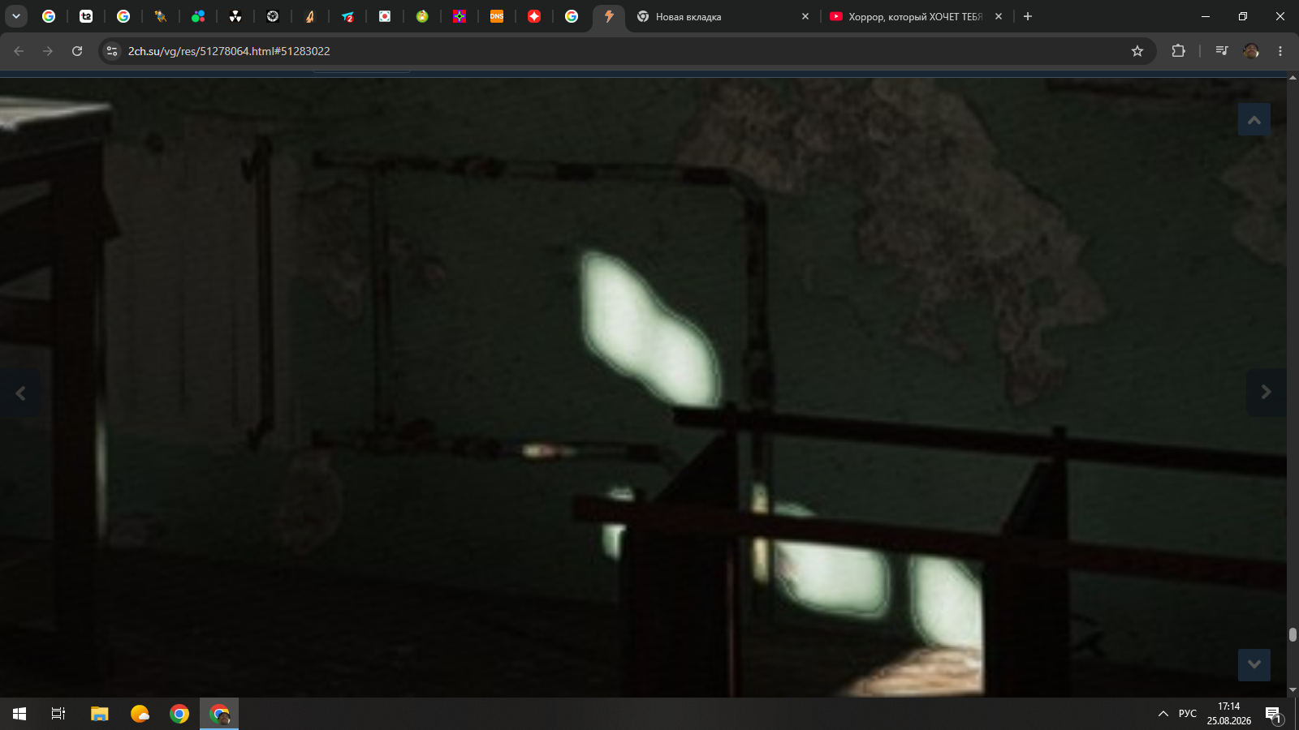
Task: Reload the current page
Action: point(77,51)
